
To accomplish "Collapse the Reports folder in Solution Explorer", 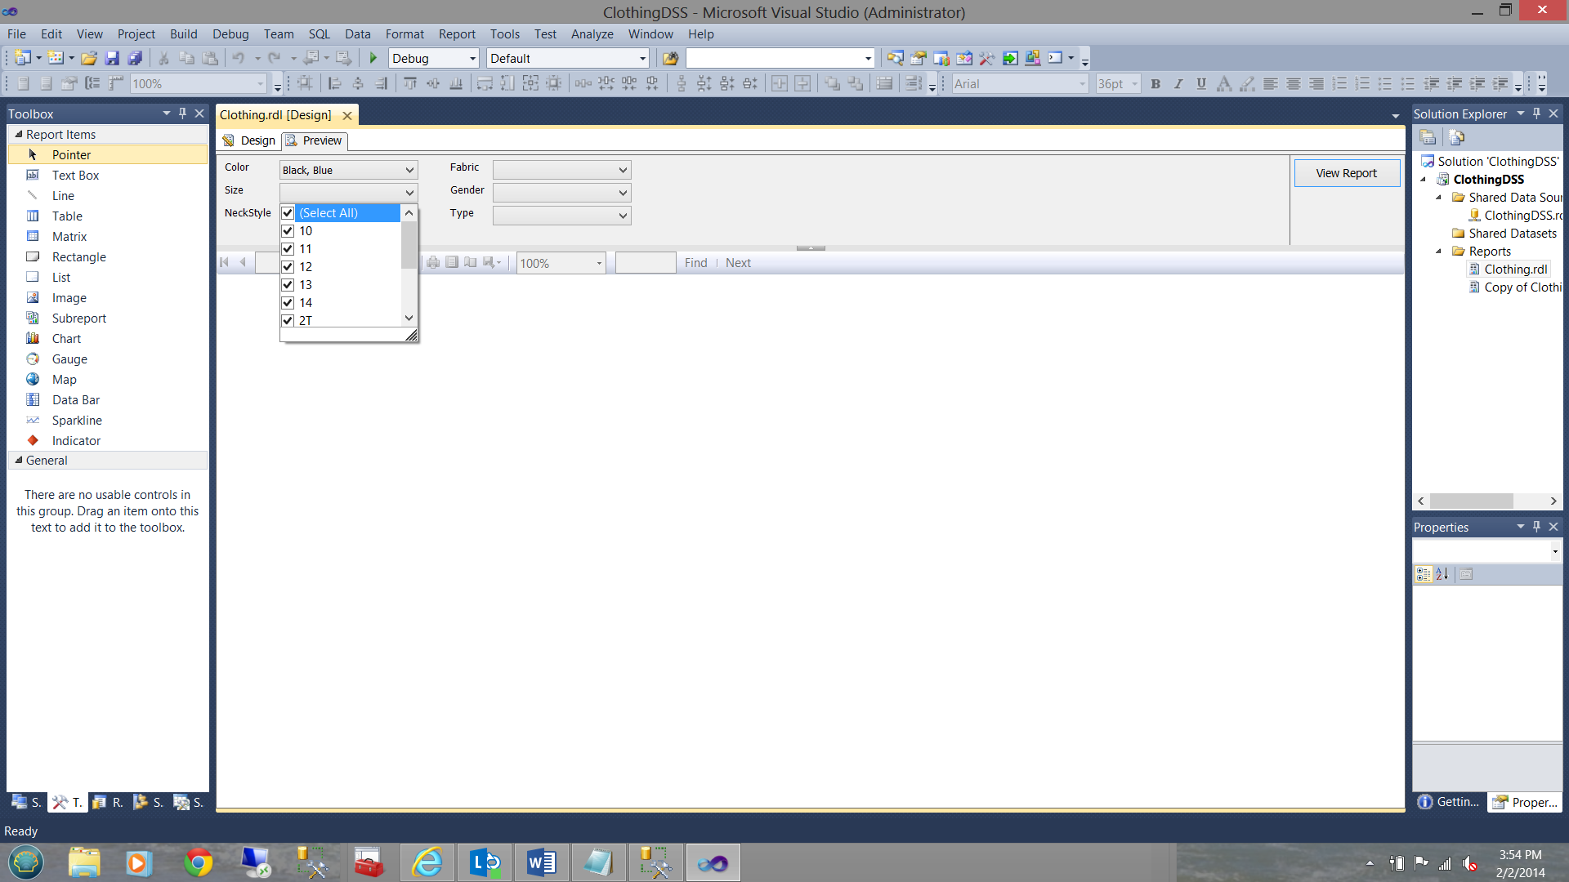I will tap(1439, 252).
